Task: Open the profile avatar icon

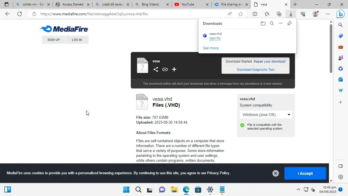Action: pyautogui.click(x=315, y=14)
